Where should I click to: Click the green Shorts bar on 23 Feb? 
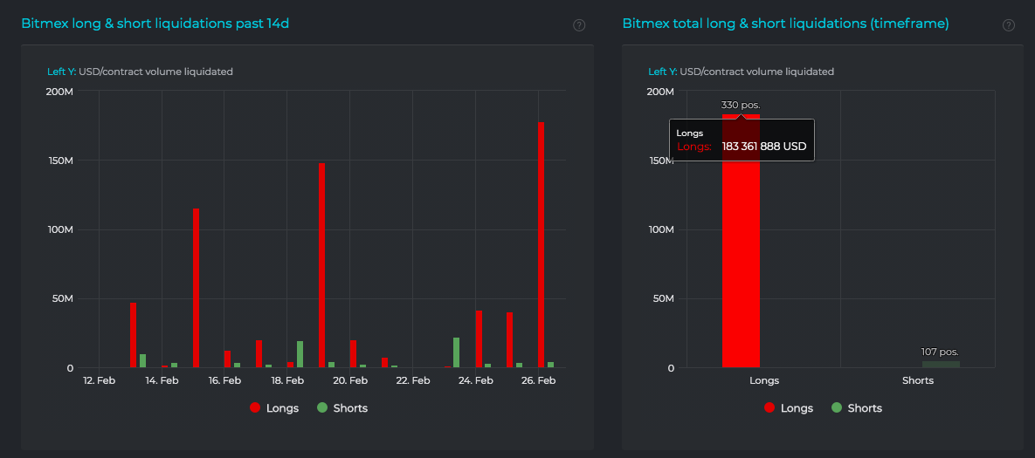coord(456,352)
